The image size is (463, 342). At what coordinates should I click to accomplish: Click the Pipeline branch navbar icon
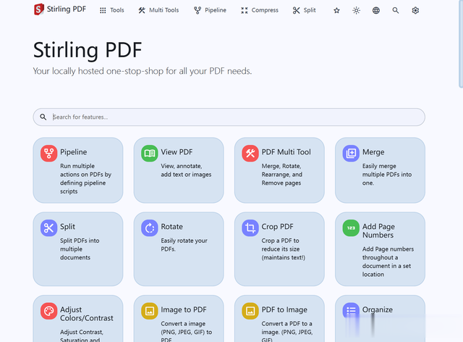[197, 11]
